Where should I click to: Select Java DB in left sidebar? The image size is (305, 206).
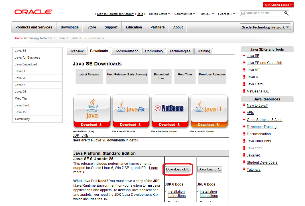(37, 92)
